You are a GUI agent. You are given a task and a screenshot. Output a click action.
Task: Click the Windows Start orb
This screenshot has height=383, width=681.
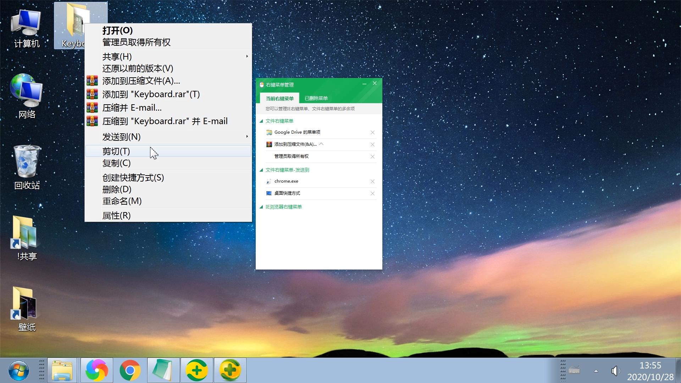(18, 371)
